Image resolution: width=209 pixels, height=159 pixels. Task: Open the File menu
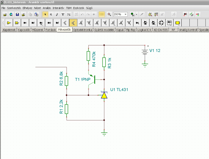click(x=3, y=8)
